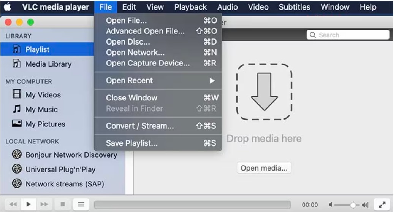Select Convert / Stream... menu item
Screen dimensions: 396x212
click(x=158, y=126)
